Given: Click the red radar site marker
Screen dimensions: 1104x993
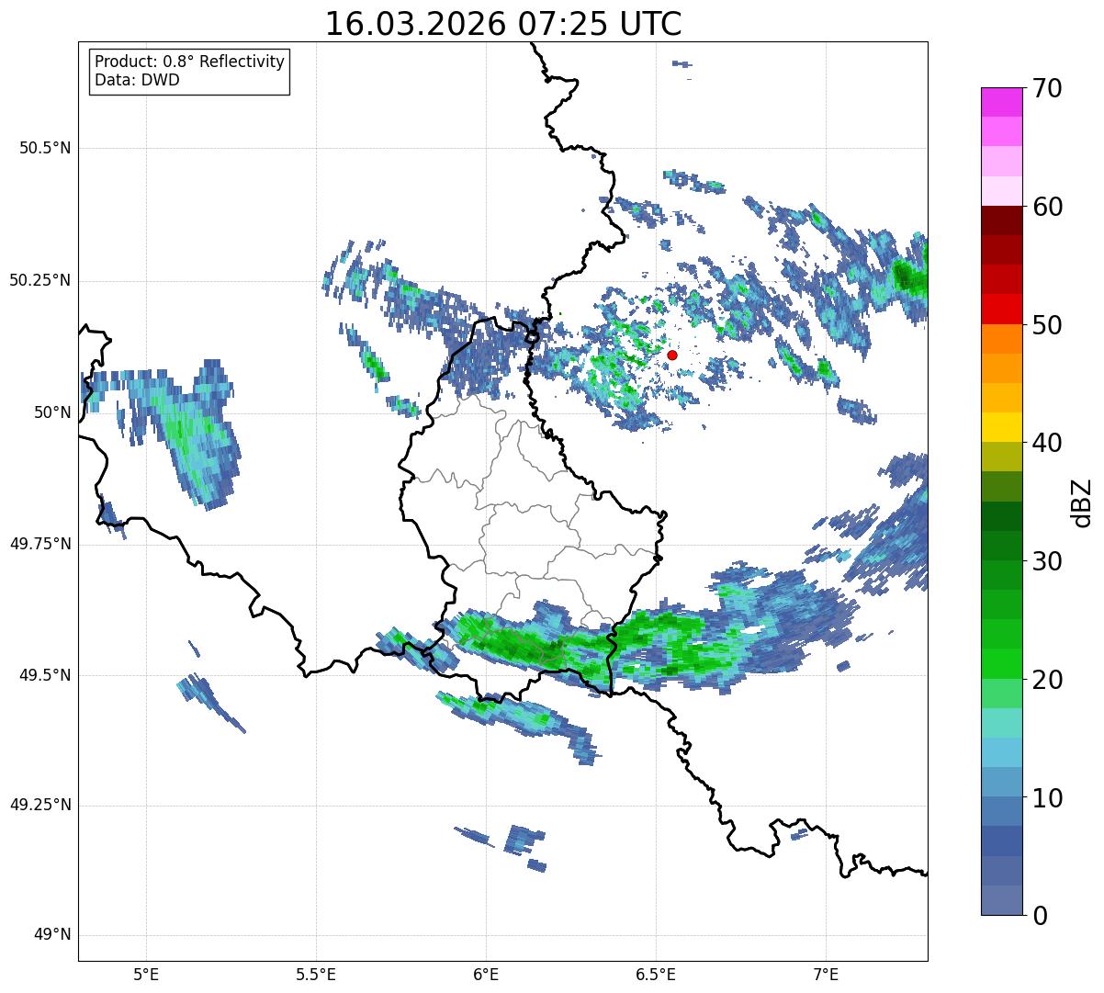Looking at the screenshot, I should point(672,355).
